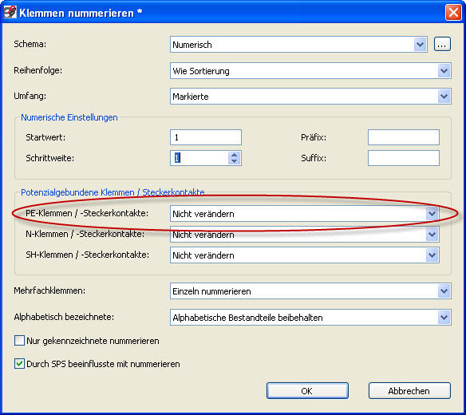
Task: Expand the Alphabetisch bezeichnete dropdown
Action: tap(310, 317)
